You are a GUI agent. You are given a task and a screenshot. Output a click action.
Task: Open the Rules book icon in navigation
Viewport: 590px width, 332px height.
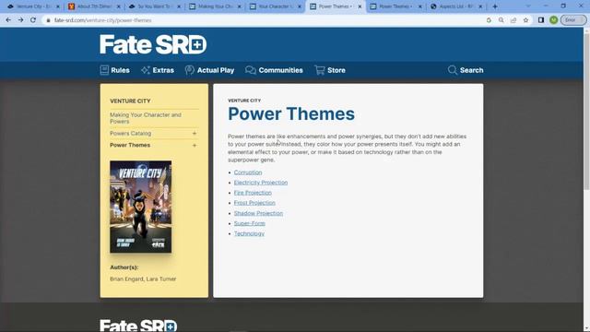click(104, 70)
